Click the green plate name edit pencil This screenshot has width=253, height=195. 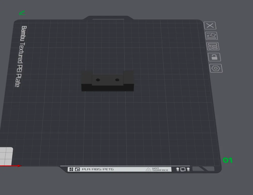click(x=22, y=13)
